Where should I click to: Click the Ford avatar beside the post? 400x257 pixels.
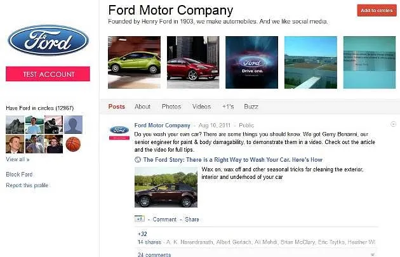(x=119, y=133)
